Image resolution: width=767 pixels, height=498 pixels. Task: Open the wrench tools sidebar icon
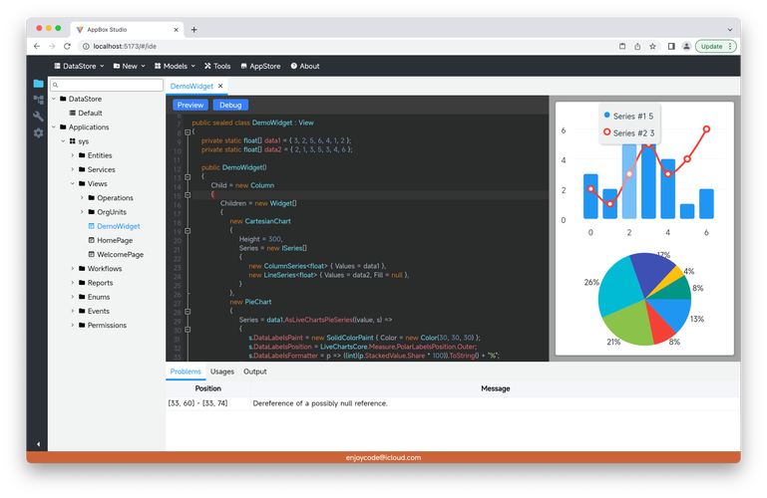click(x=38, y=117)
